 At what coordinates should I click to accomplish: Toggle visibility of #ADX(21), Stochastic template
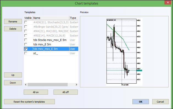[x=26, y=22]
